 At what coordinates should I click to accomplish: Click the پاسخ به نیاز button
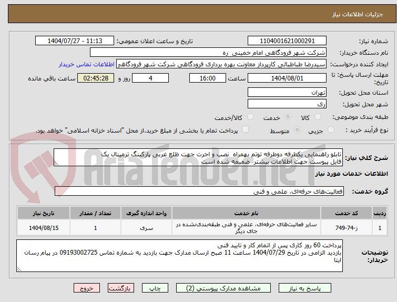tap(305, 288)
